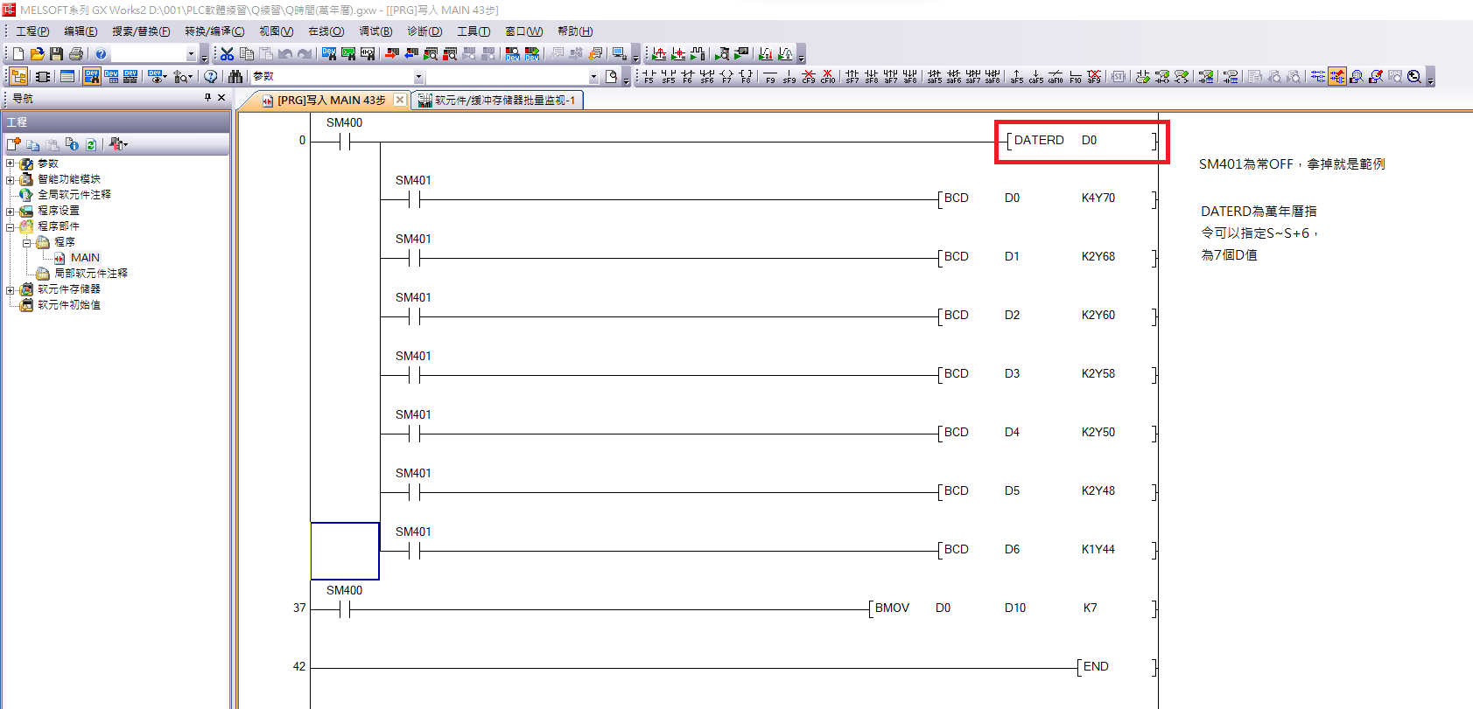Screen dimensions: 1473x709
Task: Insert open contact with F5 tool
Action: [649, 77]
